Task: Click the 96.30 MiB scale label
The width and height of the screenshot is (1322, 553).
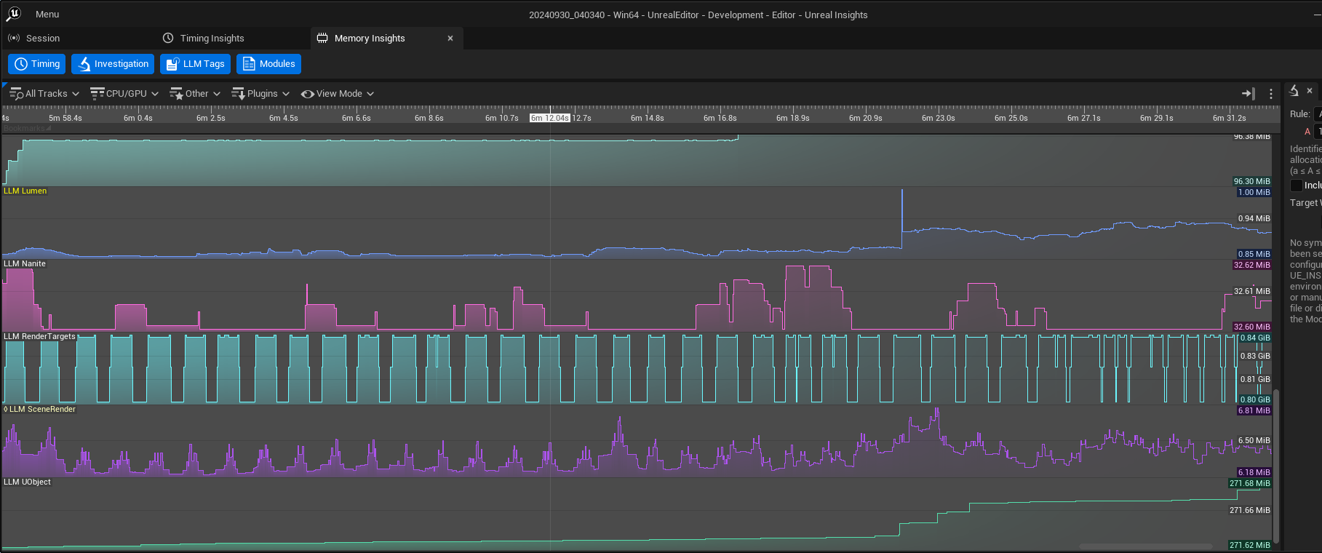Action: 1251,182
